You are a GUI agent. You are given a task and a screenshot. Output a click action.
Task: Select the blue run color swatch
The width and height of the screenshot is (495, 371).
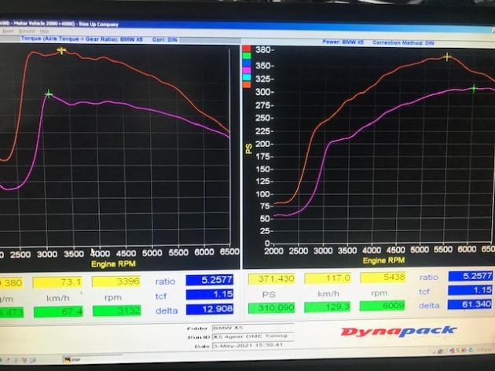tap(247, 63)
